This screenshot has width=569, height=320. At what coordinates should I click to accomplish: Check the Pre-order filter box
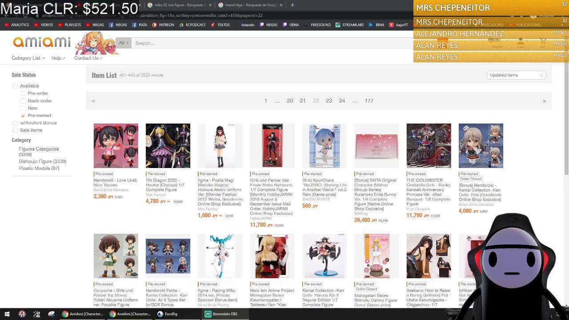[x=23, y=93]
